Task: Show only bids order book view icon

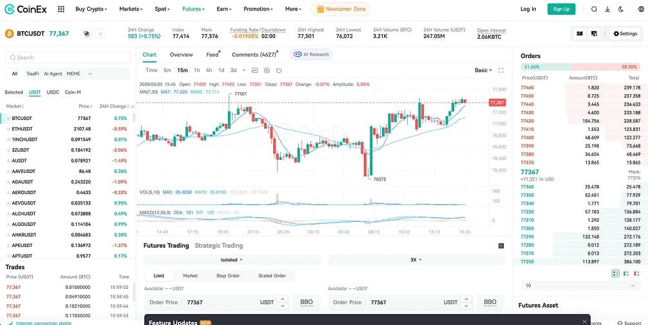Action: [626, 273]
